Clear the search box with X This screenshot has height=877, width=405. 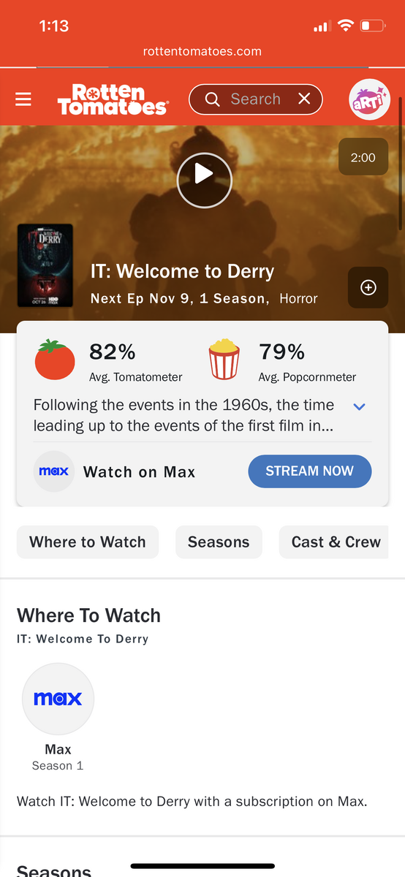(x=304, y=99)
